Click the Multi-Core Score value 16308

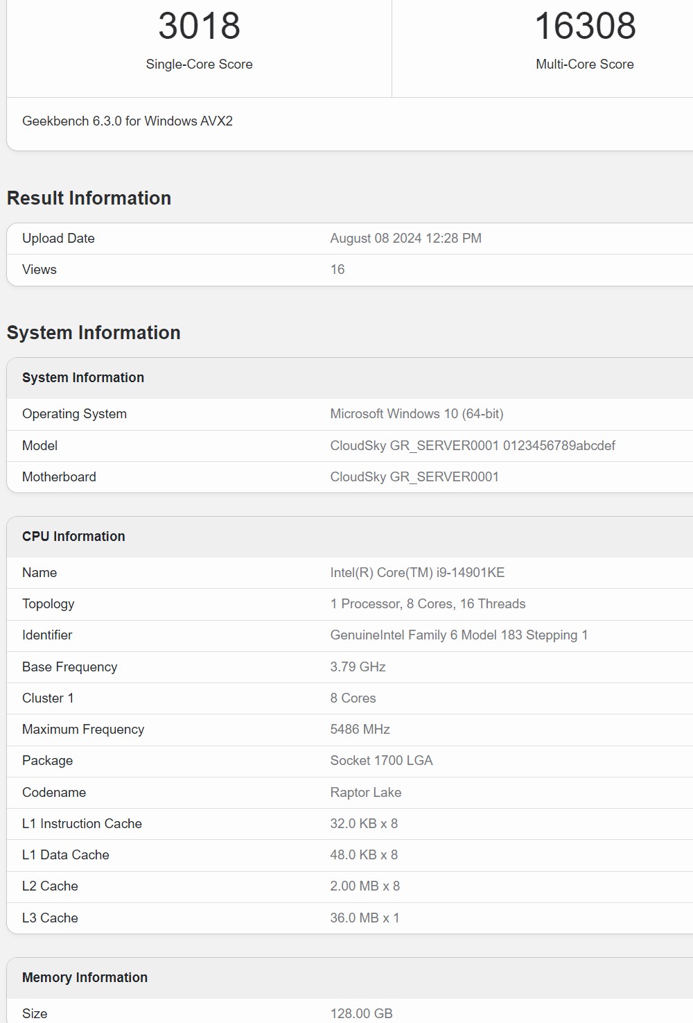(585, 26)
